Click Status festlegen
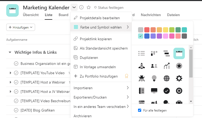 [x=109, y=8]
